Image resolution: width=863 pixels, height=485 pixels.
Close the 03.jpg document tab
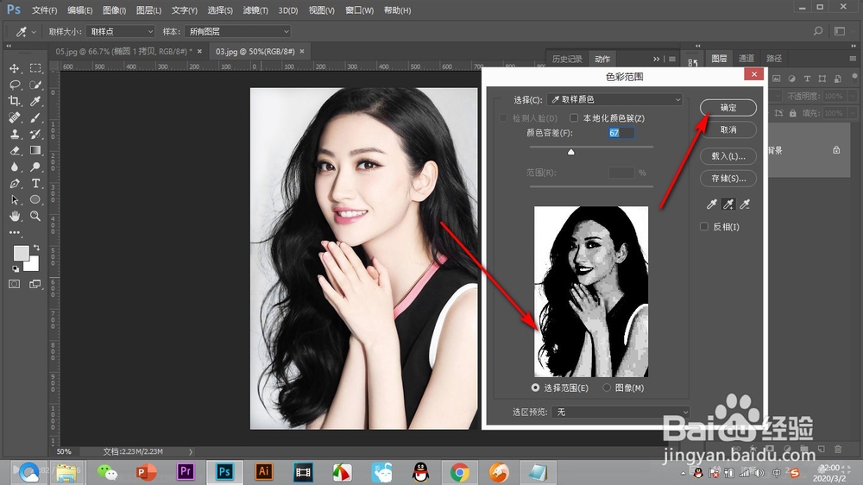click(x=301, y=51)
